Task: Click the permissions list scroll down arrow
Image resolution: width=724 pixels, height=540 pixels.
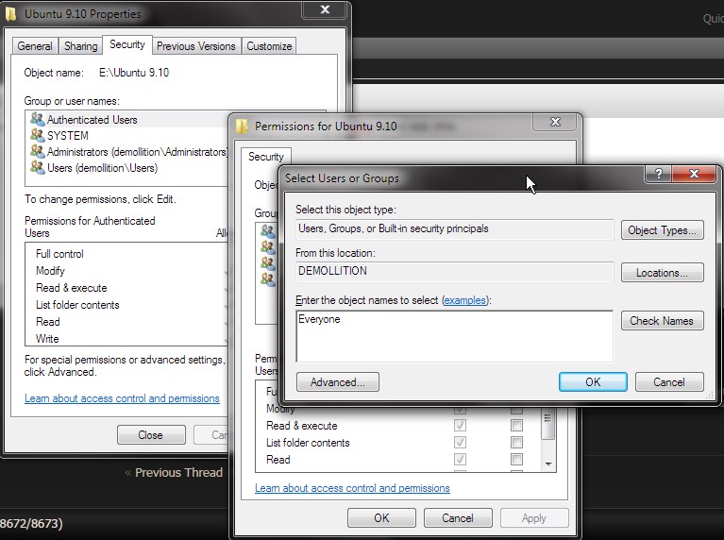Action: [x=548, y=464]
